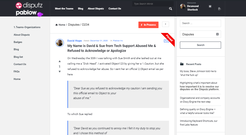Click the magnifying glass search icon

coord(170,9)
